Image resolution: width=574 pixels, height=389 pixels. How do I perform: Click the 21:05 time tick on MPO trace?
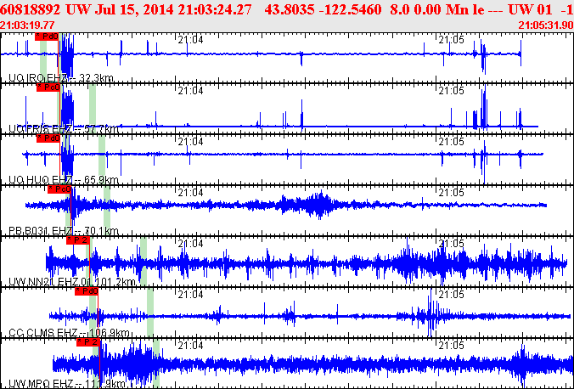coord(452,345)
